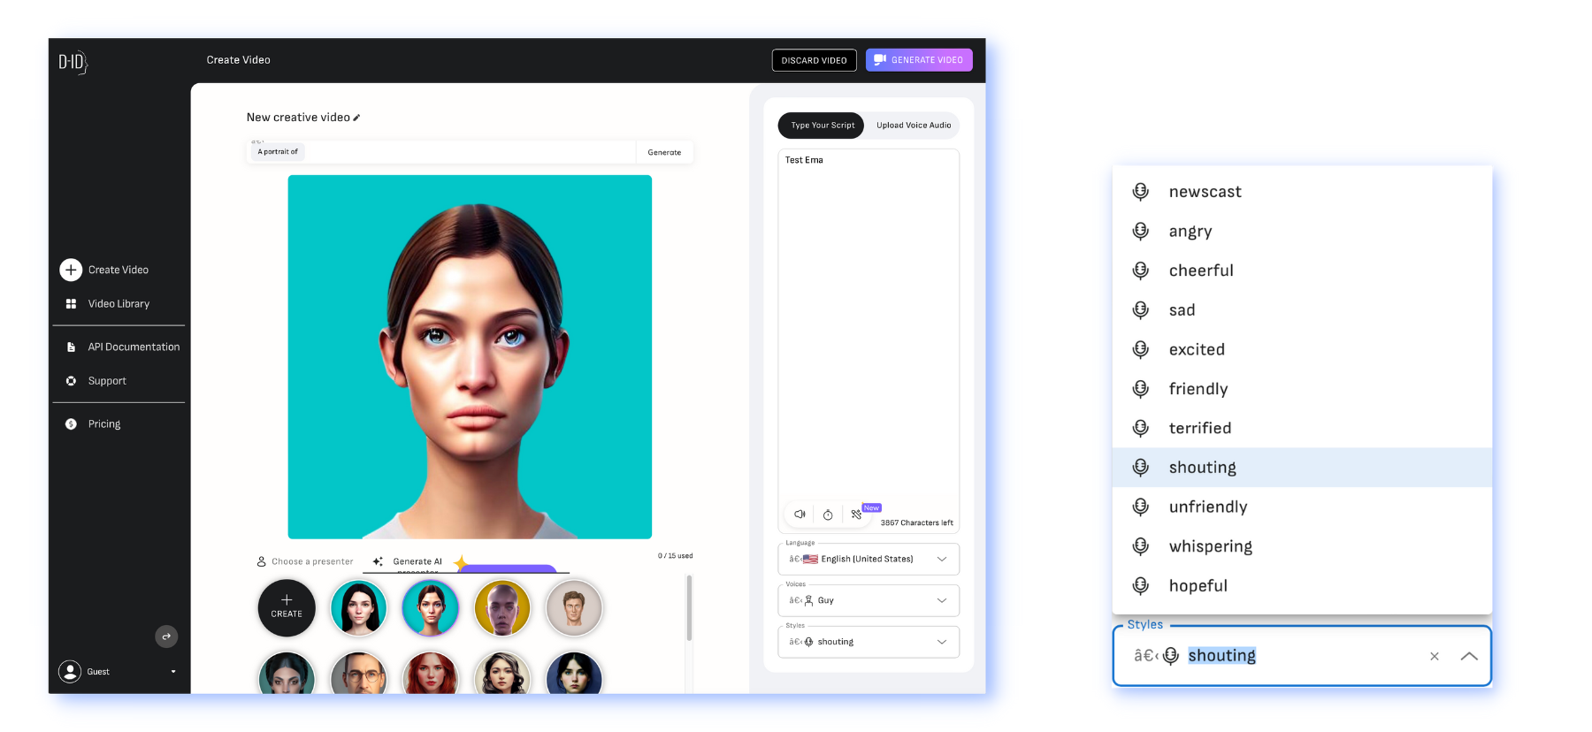Collapse the Styles list with the chevron
This screenshot has width=1592, height=732.
tap(1469, 656)
